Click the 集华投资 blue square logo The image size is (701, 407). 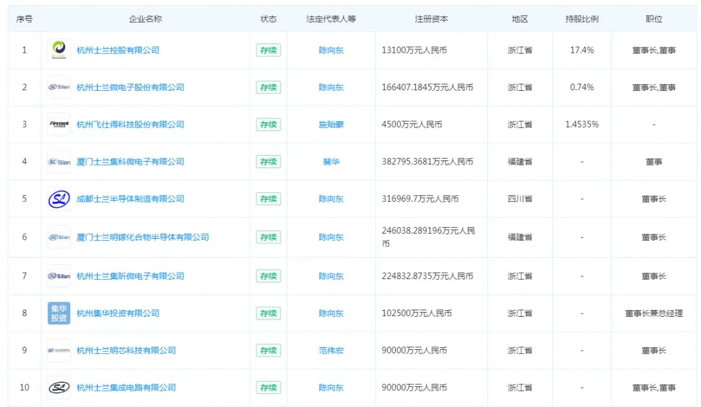pos(59,313)
